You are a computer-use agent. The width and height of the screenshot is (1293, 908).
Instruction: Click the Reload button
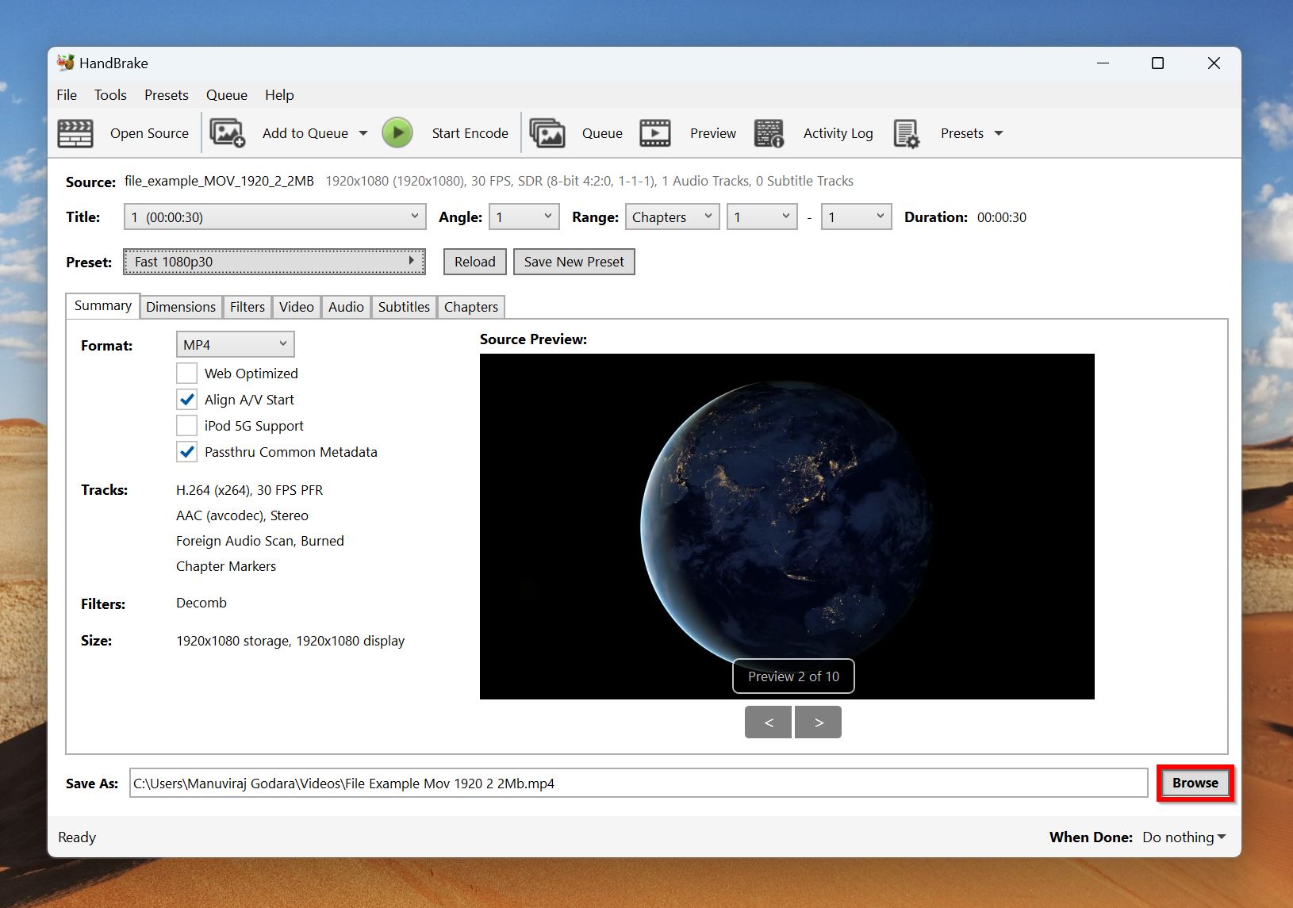[474, 262]
